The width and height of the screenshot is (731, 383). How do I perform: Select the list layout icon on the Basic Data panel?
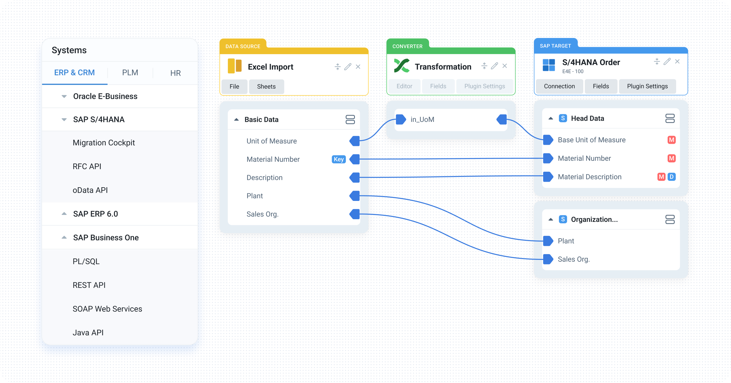tap(350, 119)
